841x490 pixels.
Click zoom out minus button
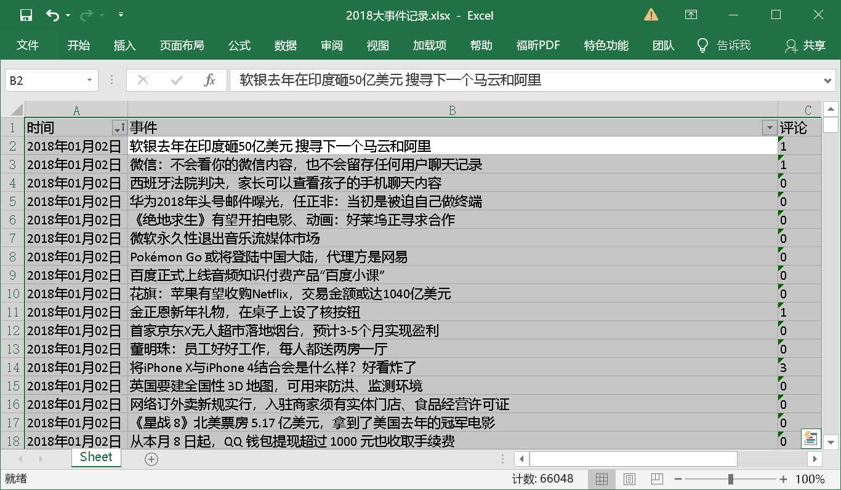[677, 479]
